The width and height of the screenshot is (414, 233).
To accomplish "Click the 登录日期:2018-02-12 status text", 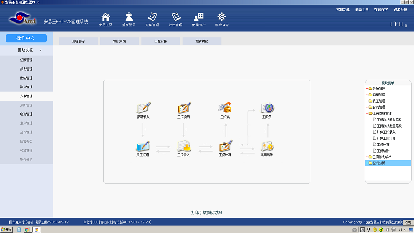I will point(52,222).
